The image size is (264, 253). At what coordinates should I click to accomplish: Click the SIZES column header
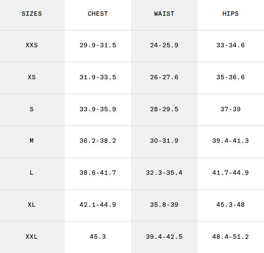[x=32, y=14]
